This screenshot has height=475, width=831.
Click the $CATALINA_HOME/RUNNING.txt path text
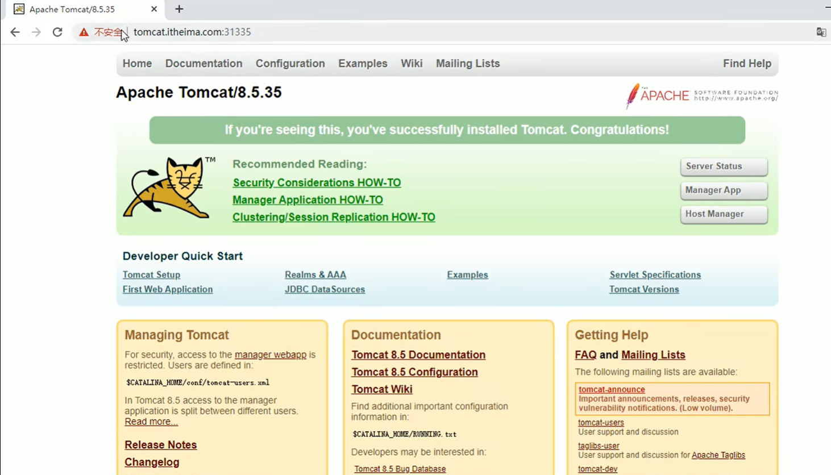coord(404,434)
